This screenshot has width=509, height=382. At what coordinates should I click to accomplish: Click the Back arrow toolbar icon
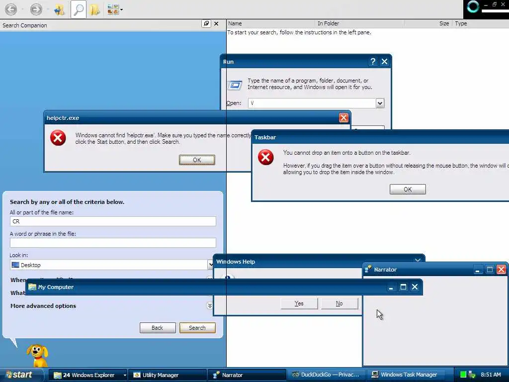(x=11, y=9)
